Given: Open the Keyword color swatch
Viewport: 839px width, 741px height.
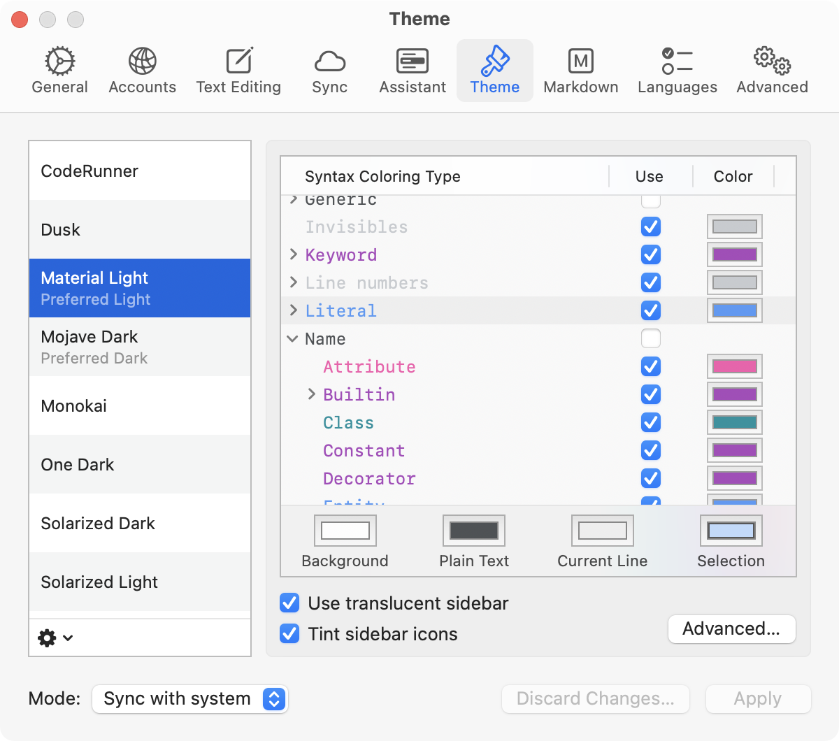Looking at the screenshot, I should [735, 254].
